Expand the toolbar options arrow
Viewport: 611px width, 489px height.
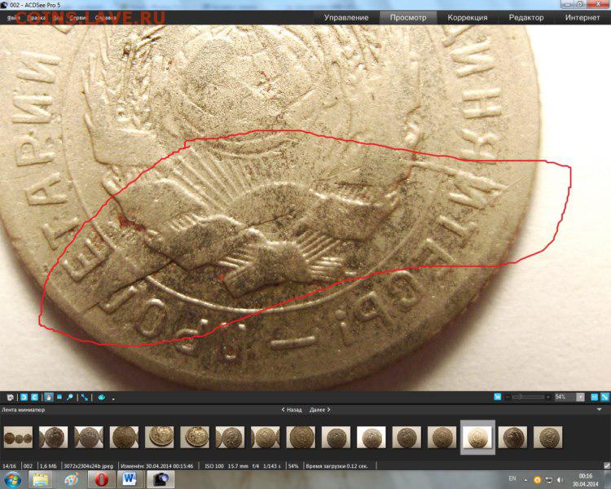coord(113,399)
